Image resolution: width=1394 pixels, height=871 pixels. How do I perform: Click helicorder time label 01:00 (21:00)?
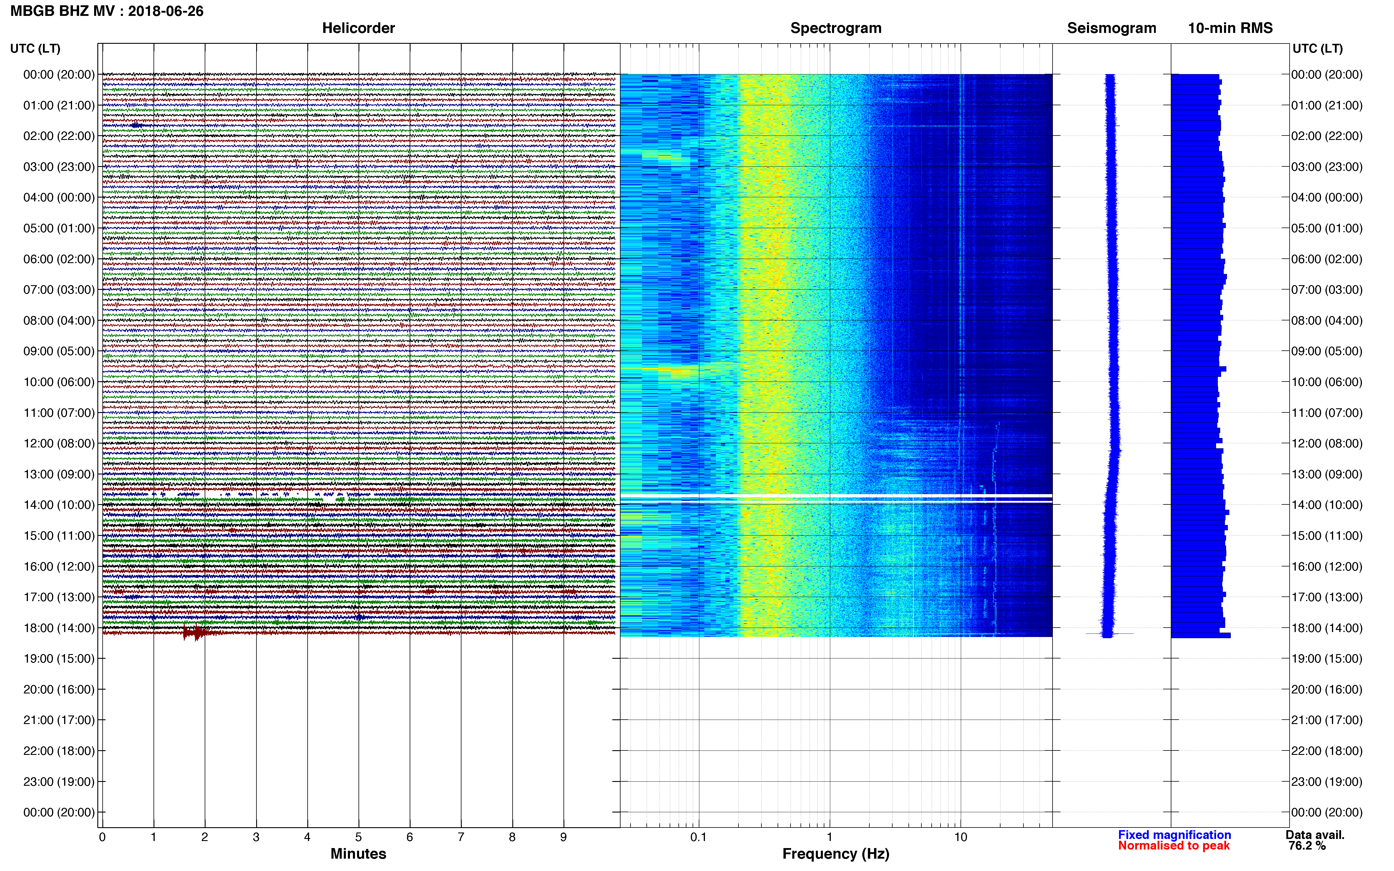coord(59,106)
